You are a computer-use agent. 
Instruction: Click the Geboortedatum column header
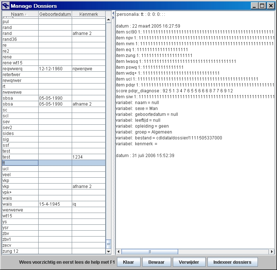click(x=55, y=14)
